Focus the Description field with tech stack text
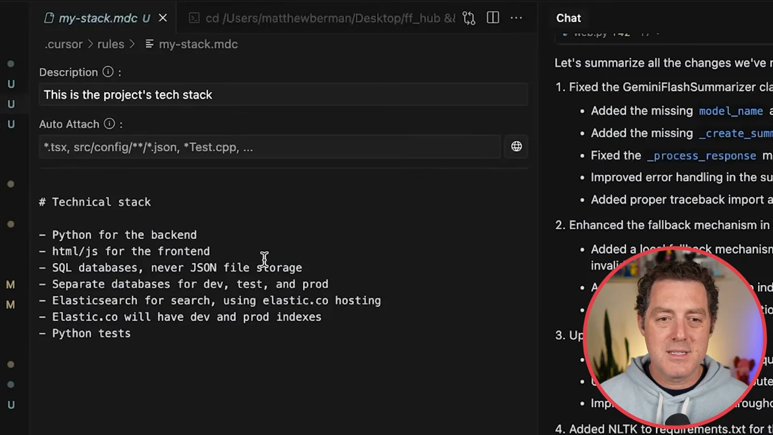 point(283,95)
